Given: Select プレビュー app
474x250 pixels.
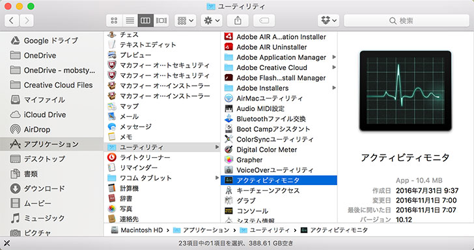Looking at the screenshot, I should pos(162,55).
